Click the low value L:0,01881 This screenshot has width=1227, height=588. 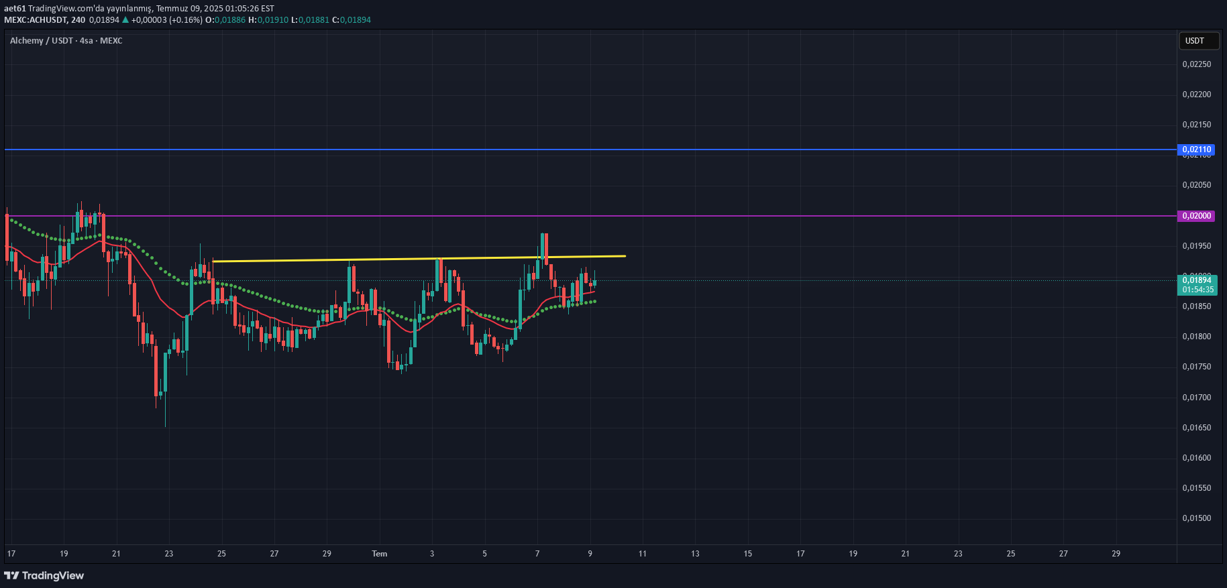click(x=310, y=20)
